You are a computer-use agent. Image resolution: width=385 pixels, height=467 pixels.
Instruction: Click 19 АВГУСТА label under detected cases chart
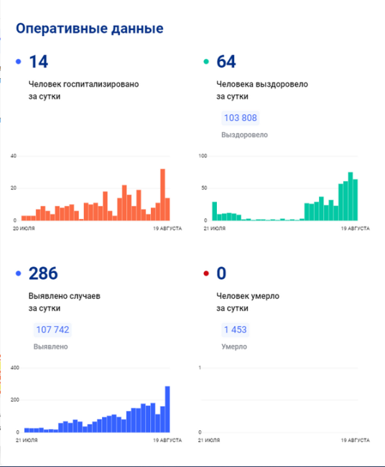167,440
